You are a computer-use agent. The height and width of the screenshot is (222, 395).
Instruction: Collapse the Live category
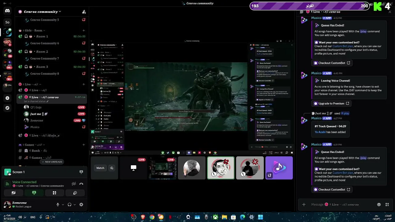click(30, 84)
